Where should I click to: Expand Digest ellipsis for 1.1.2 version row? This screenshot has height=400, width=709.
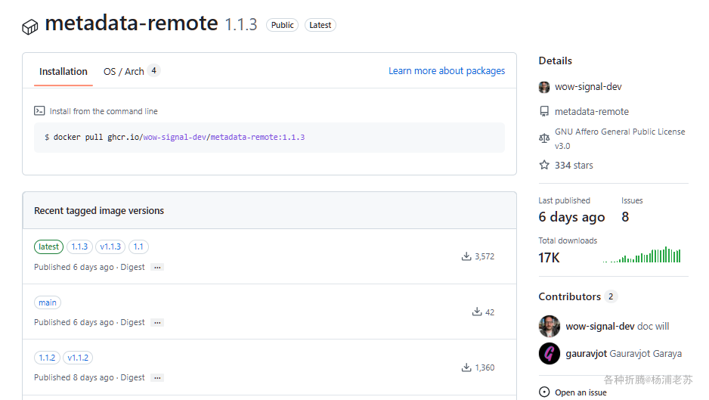click(157, 378)
